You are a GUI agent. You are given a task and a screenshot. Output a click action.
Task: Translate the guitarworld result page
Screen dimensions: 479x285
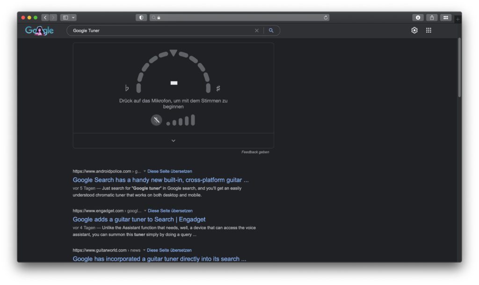pos(169,250)
